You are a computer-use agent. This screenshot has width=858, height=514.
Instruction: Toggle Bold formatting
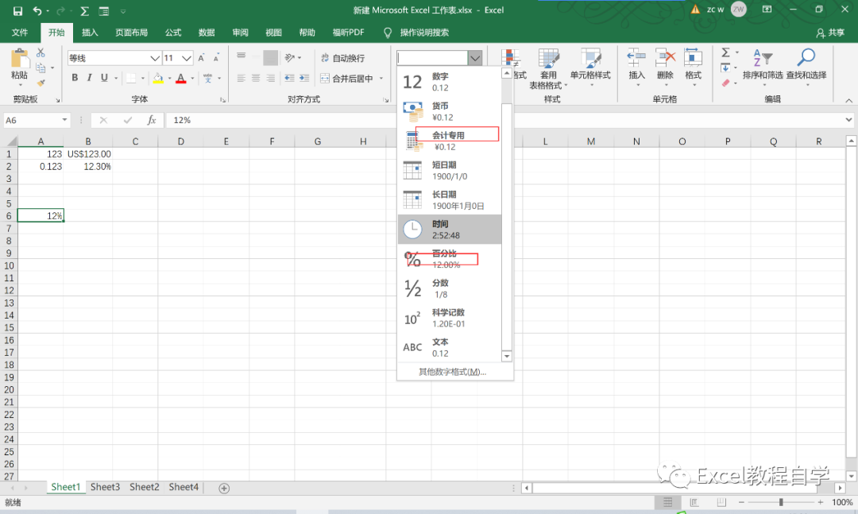point(75,78)
